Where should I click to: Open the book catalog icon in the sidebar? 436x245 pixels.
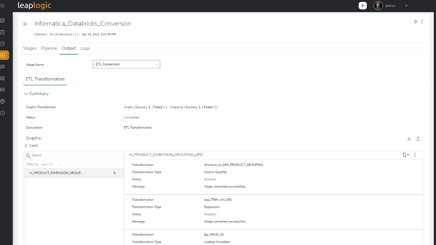[x=2, y=78]
